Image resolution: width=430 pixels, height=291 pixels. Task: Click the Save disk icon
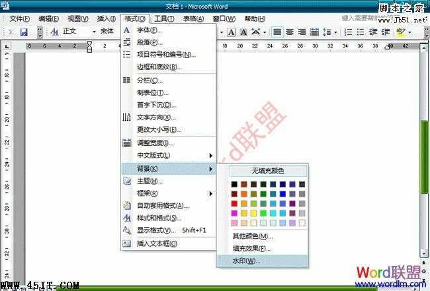tap(24, 32)
